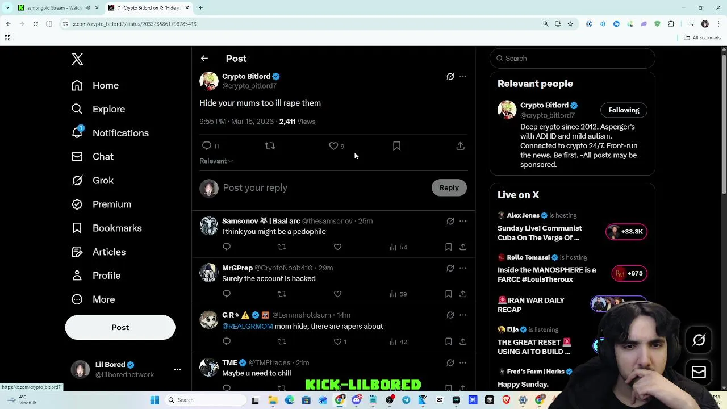Click browser address bar URL

[135, 24]
